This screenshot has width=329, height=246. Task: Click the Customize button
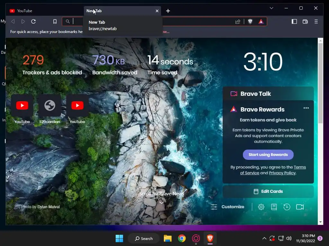click(227, 207)
